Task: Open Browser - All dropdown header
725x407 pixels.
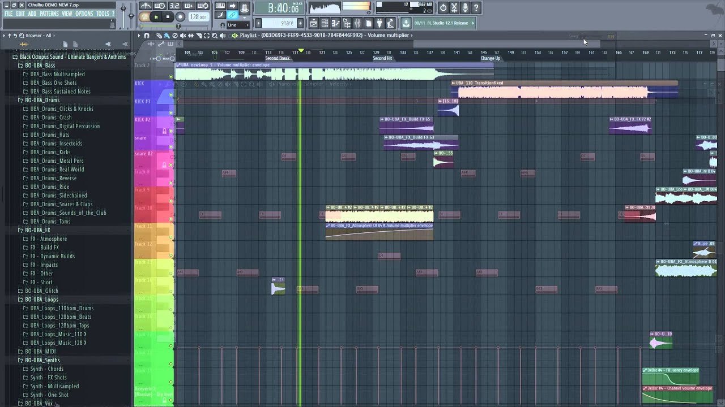Action: coord(39,35)
